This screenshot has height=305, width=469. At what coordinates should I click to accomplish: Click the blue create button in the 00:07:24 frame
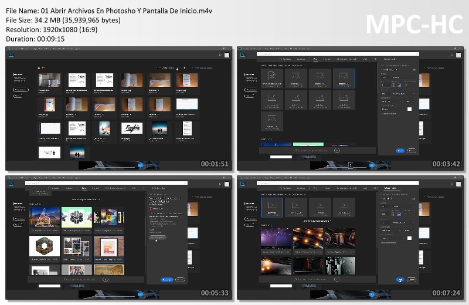[400, 280]
